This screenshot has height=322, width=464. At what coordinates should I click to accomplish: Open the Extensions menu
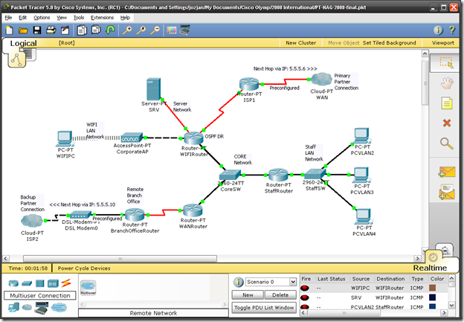point(102,18)
